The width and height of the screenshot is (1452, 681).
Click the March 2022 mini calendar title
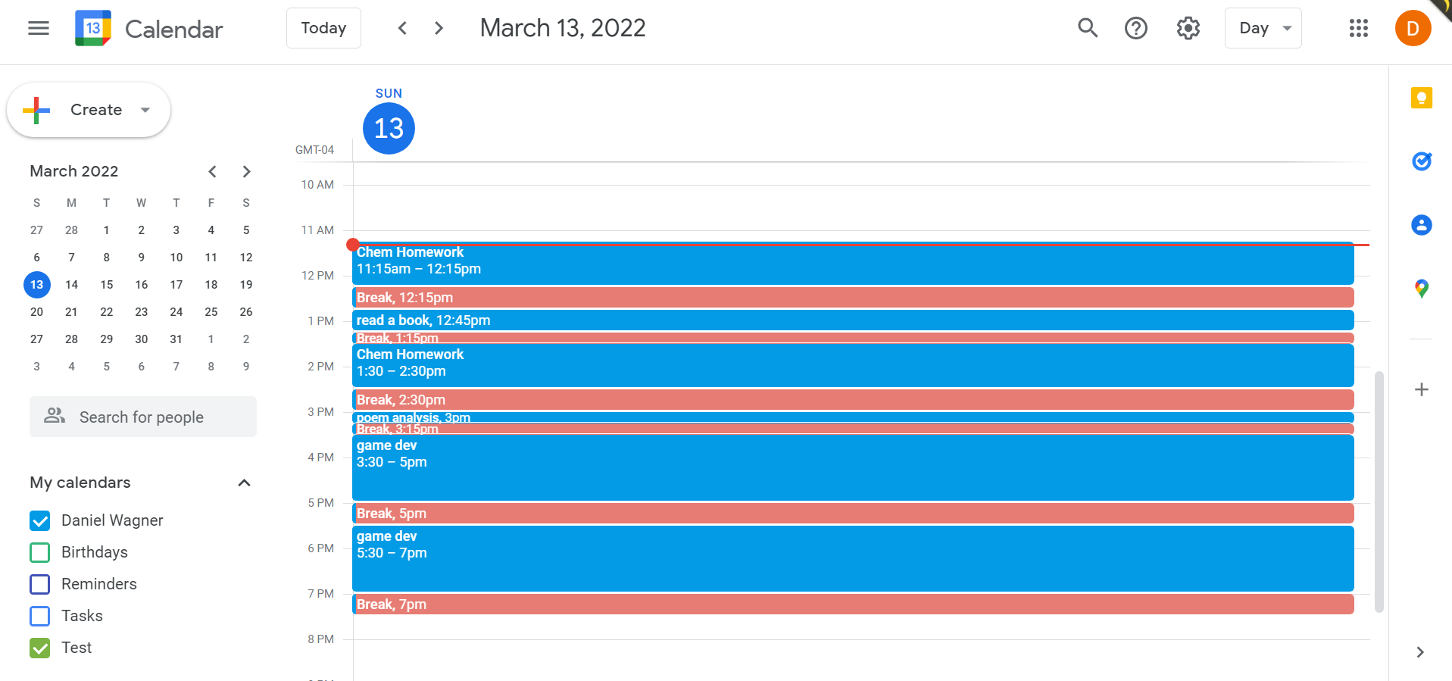pos(74,171)
